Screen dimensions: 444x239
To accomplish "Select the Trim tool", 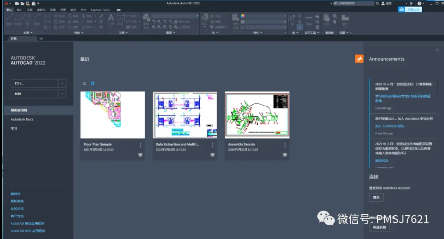I will [x=87, y=16].
